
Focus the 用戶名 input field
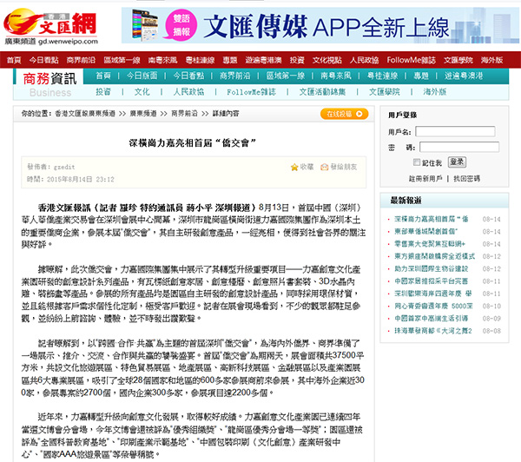455,132
